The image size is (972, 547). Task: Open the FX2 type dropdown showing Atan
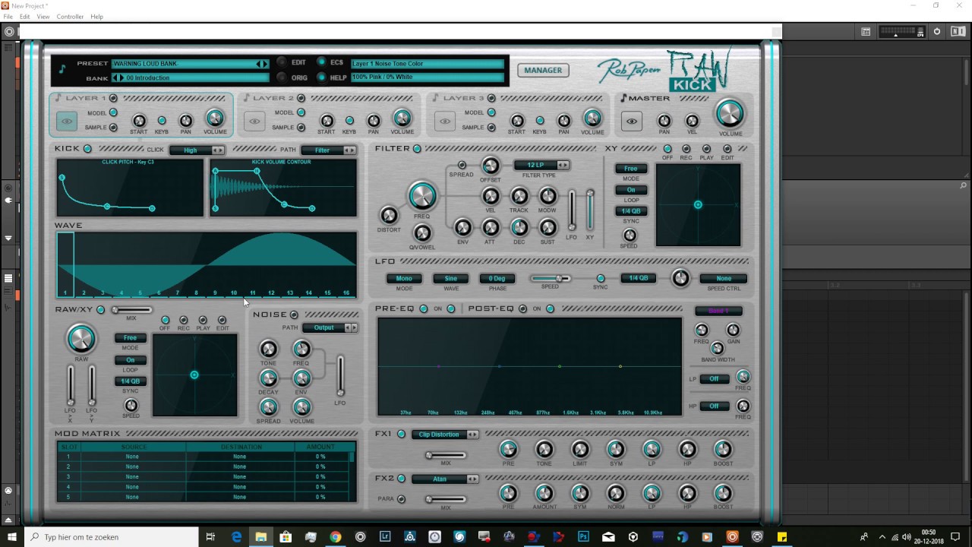pos(445,479)
